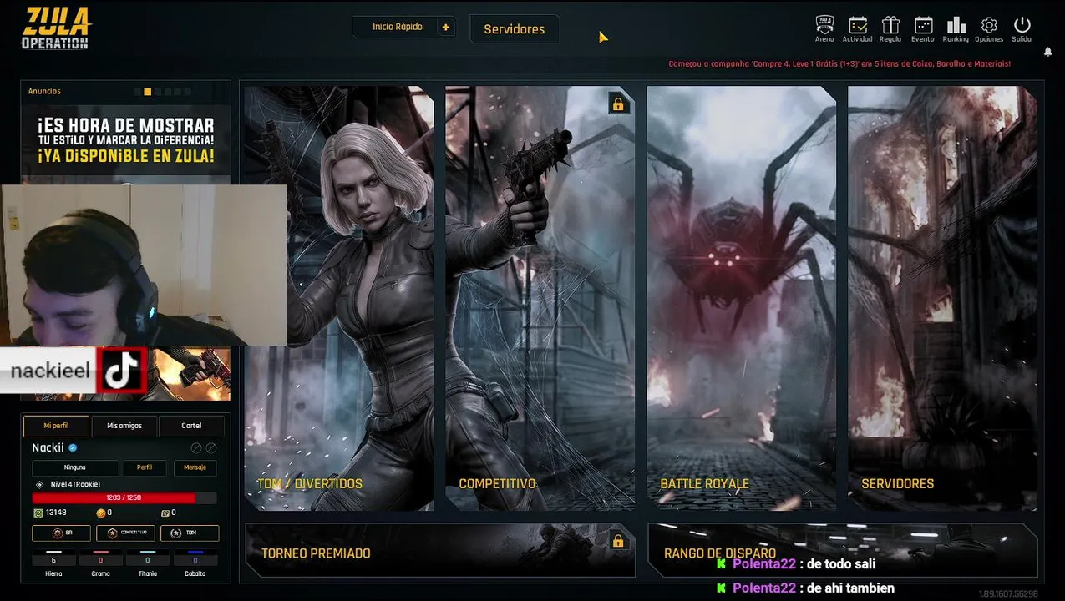
Task: Click the Ninguno clan button
Action: pyautogui.click(x=75, y=467)
